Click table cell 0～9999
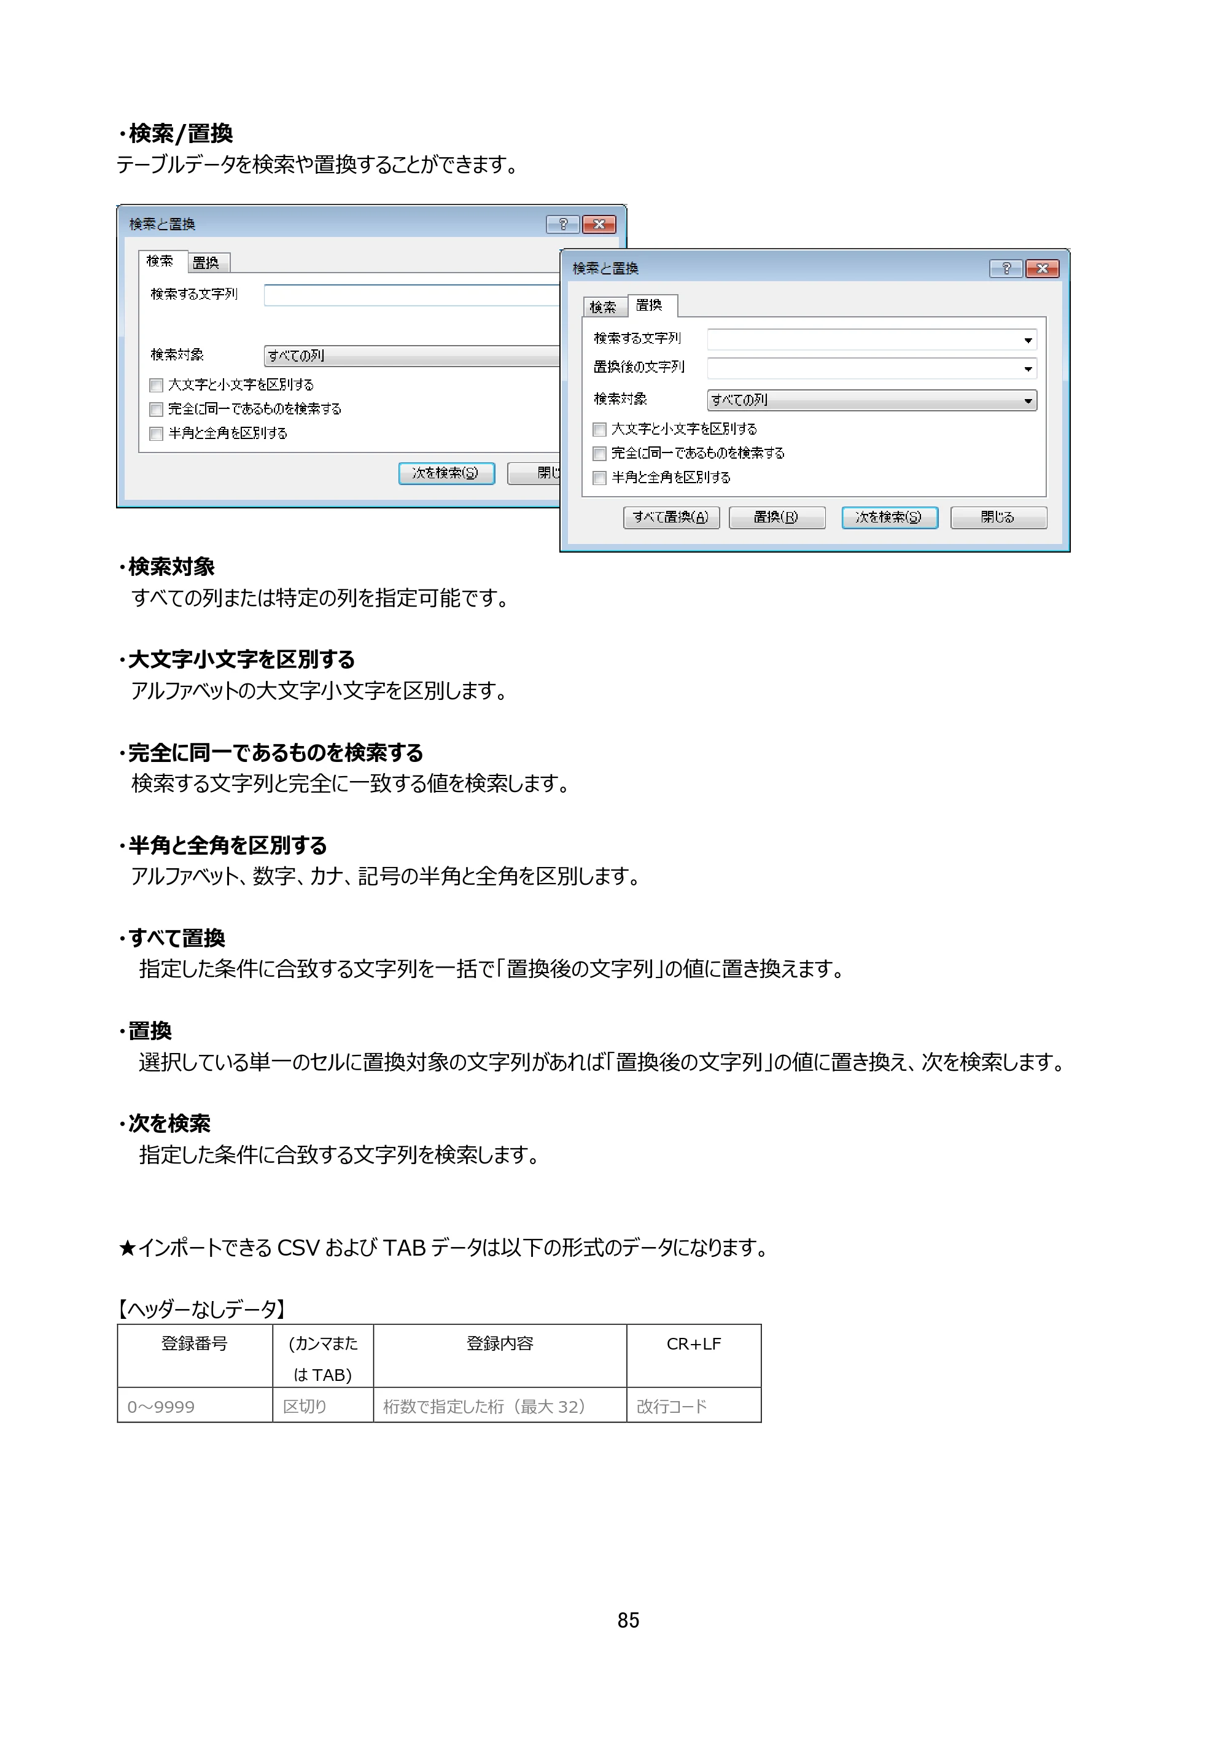The image size is (1228, 1737). pos(195,1405)
